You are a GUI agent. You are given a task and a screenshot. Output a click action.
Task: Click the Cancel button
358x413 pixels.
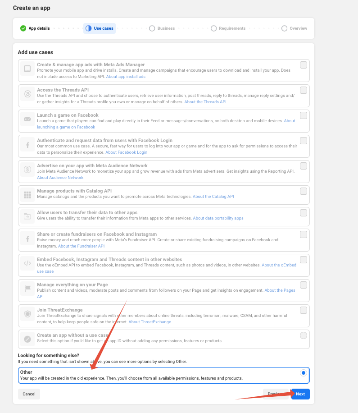pyautogui.click(x=29, y=394)
